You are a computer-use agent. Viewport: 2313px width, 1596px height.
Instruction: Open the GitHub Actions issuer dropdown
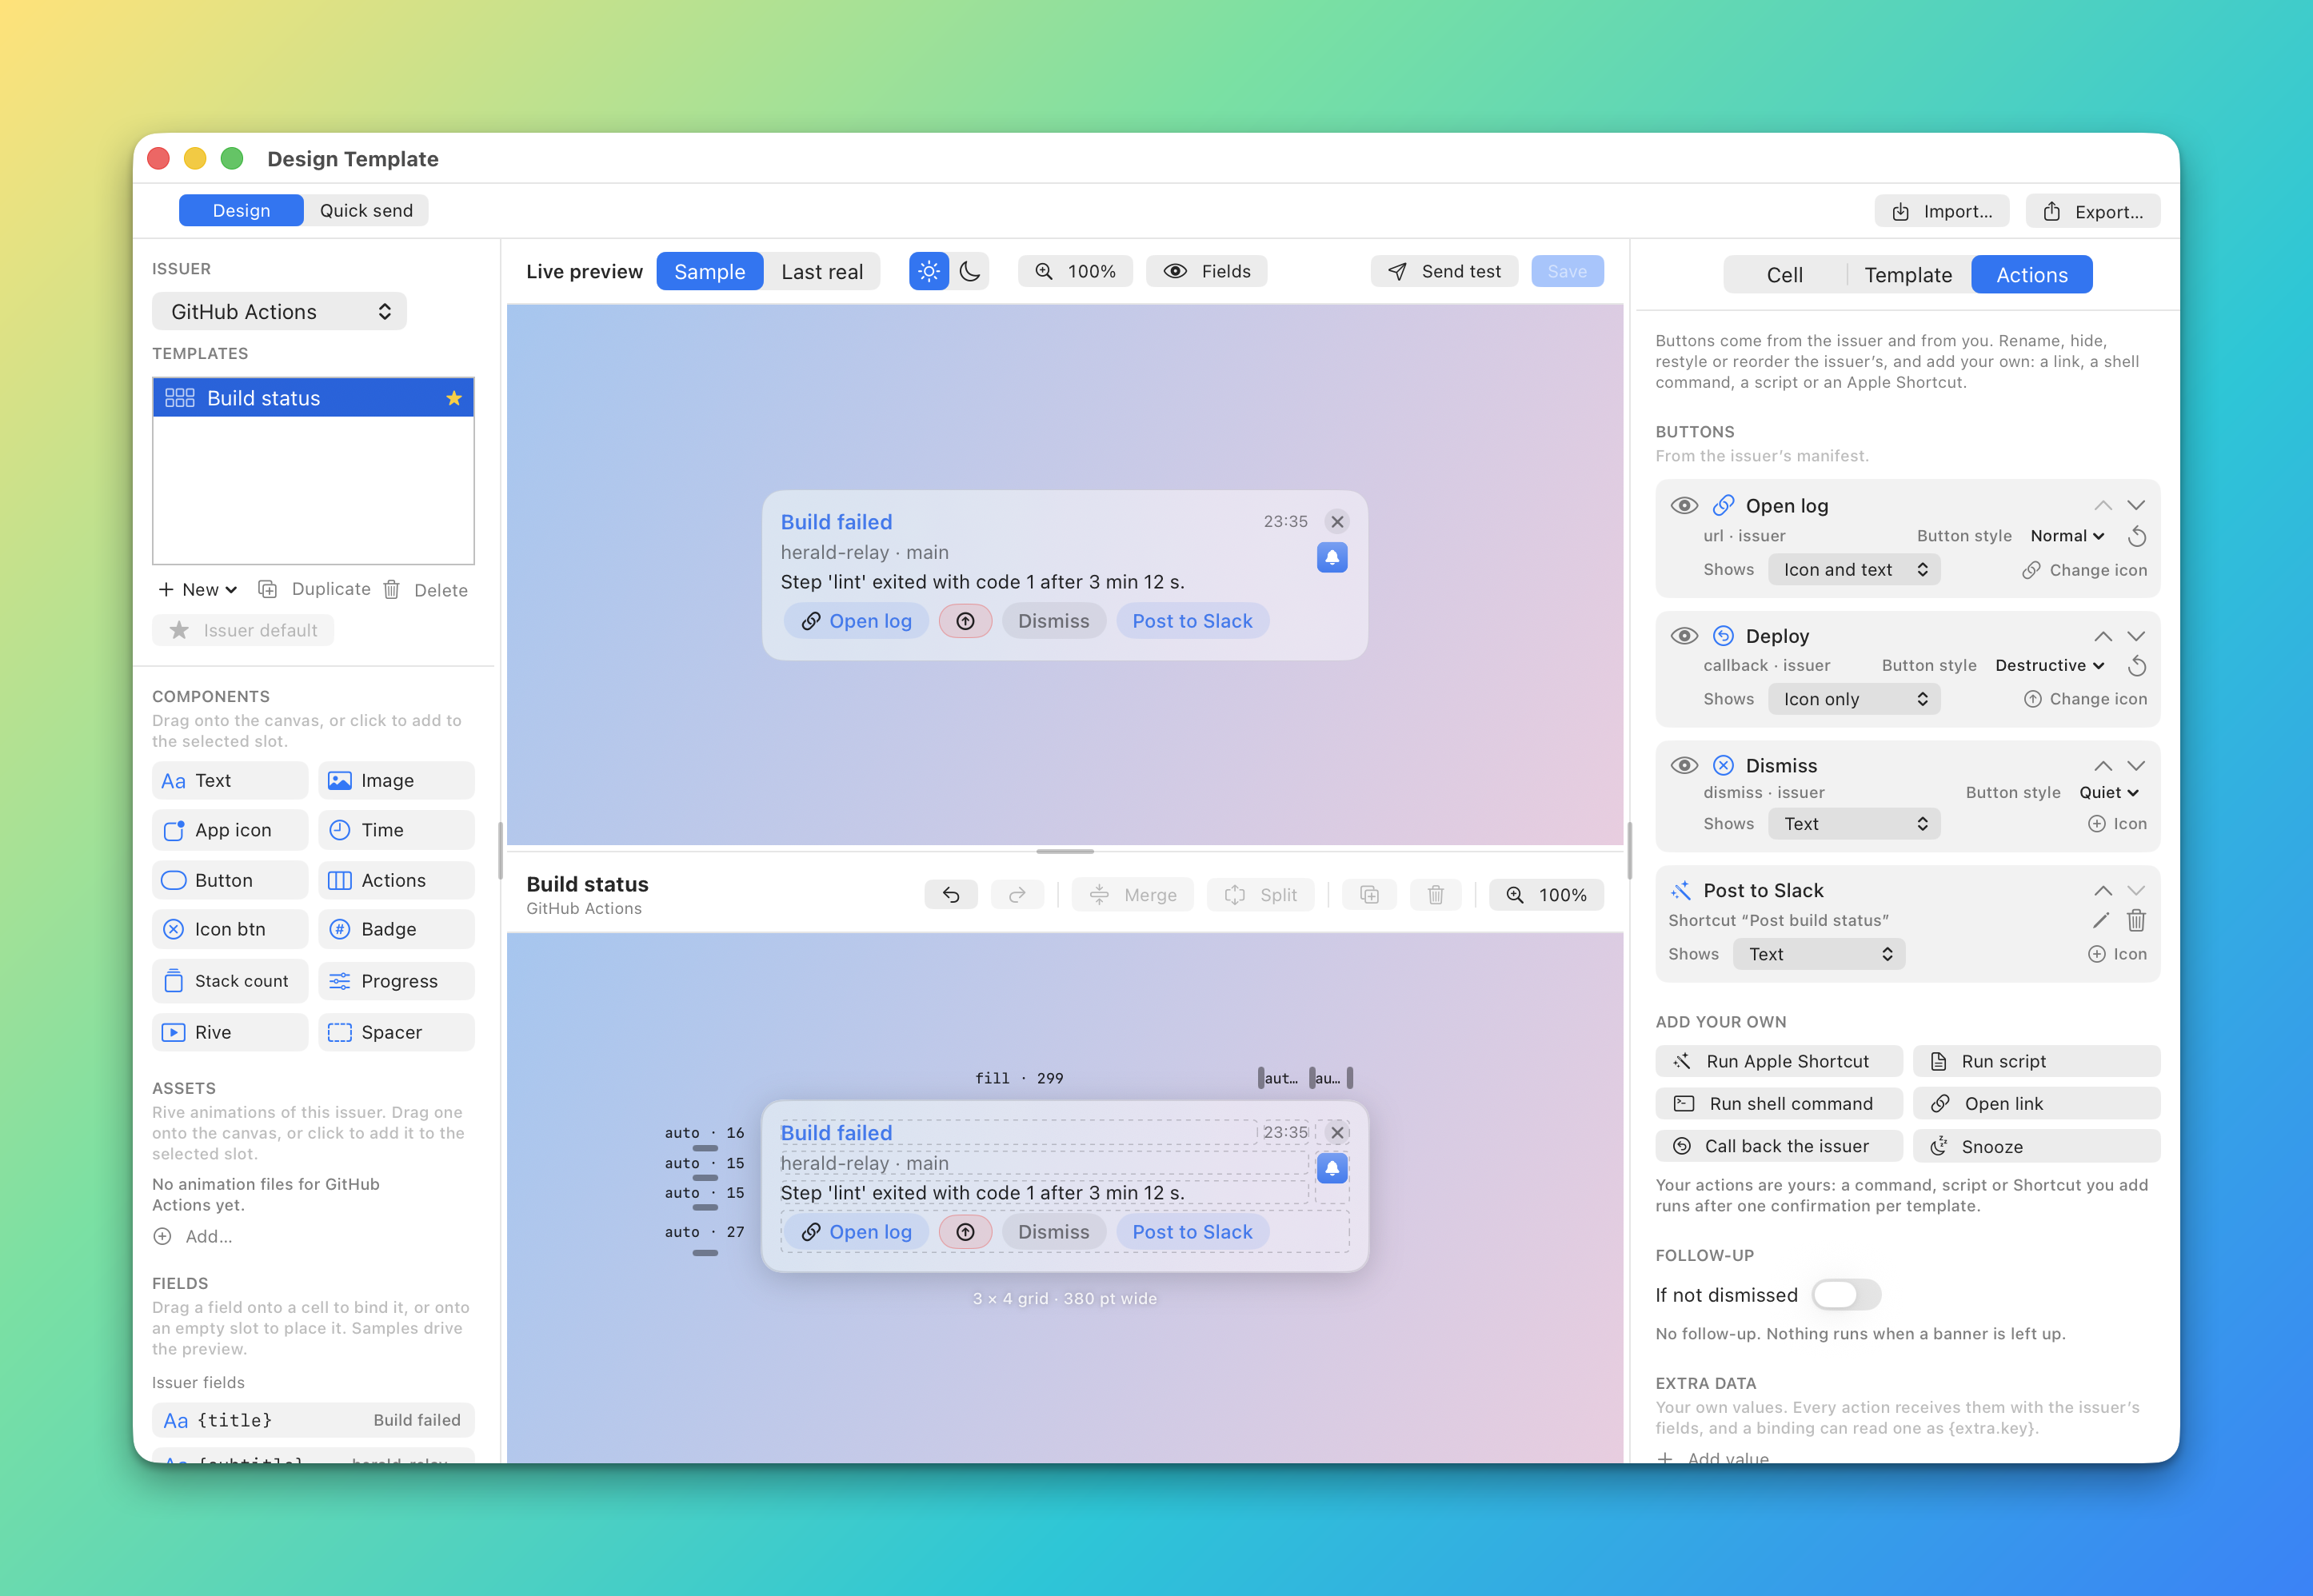(x=279, y=312)
